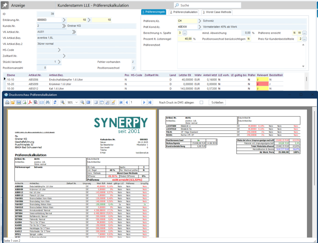Click the pin icon next to Anzeige
318x243 pixels.
(4, 5)
